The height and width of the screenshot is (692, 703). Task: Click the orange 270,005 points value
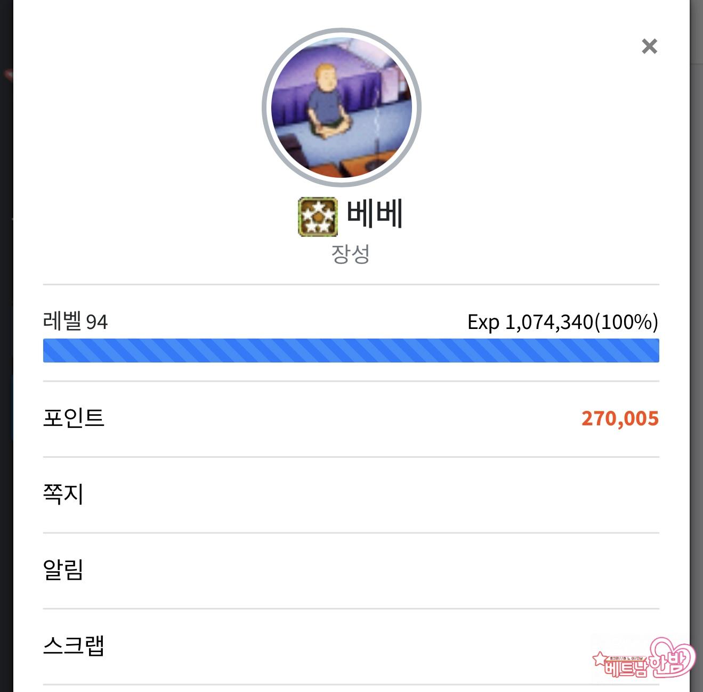(620, 418)
